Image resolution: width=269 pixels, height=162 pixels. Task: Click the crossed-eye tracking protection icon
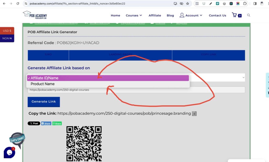[181, 3]
